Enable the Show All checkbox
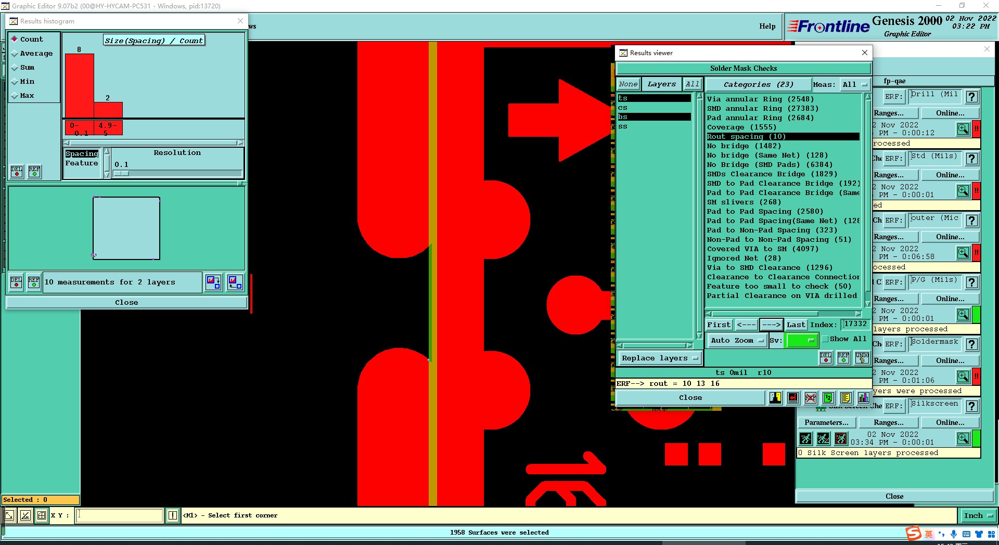The height and width of the screenshot is (545, 999). coord(825,339)
